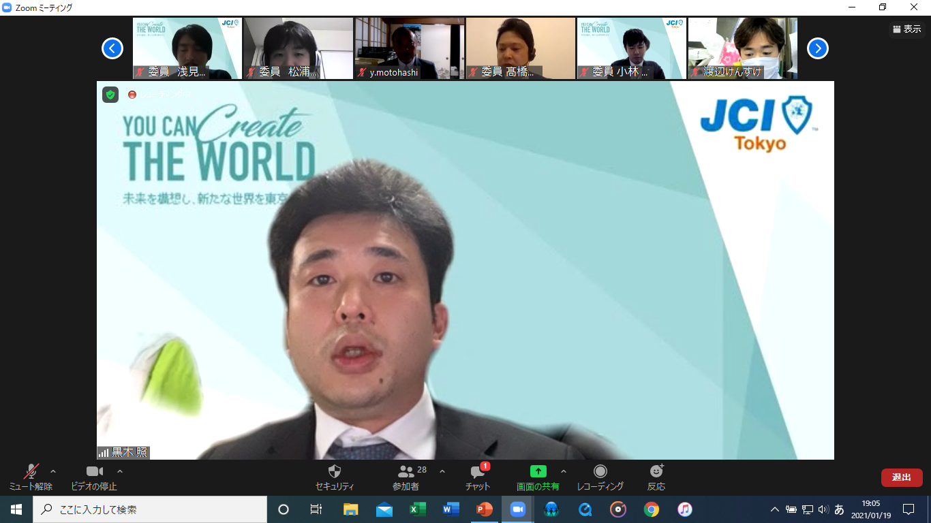The height and width of the screenshot is (523, 931).
Task: Click the green 画面の共有 share icon
Action: pyautogui.click(x=538, y=471)
